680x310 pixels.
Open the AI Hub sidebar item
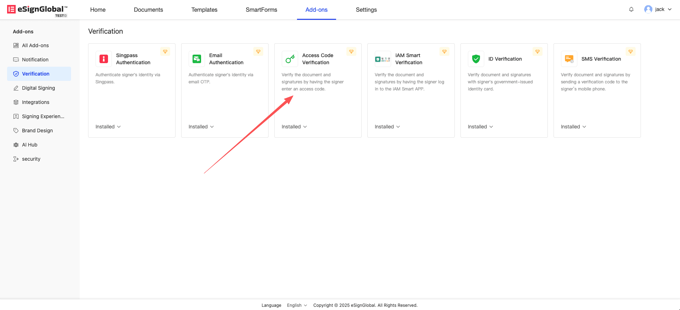(x=29, y=145)
